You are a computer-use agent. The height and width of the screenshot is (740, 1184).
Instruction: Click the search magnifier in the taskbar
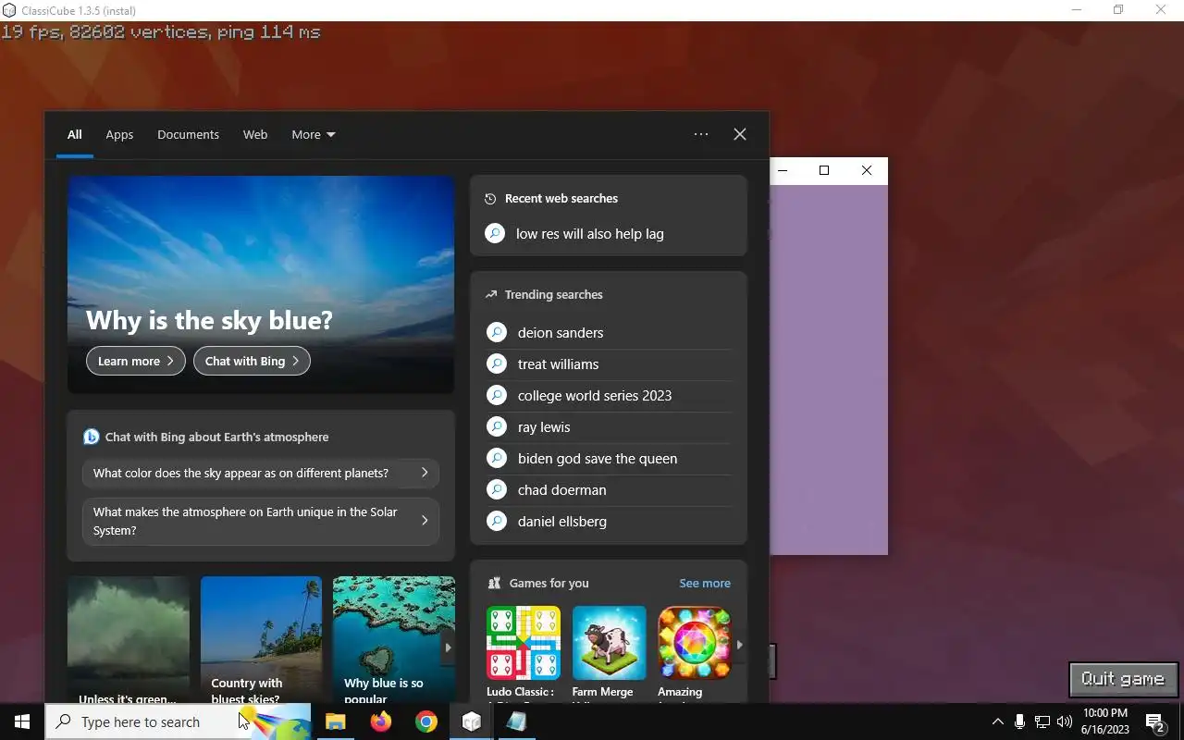[x=64, y=721]
